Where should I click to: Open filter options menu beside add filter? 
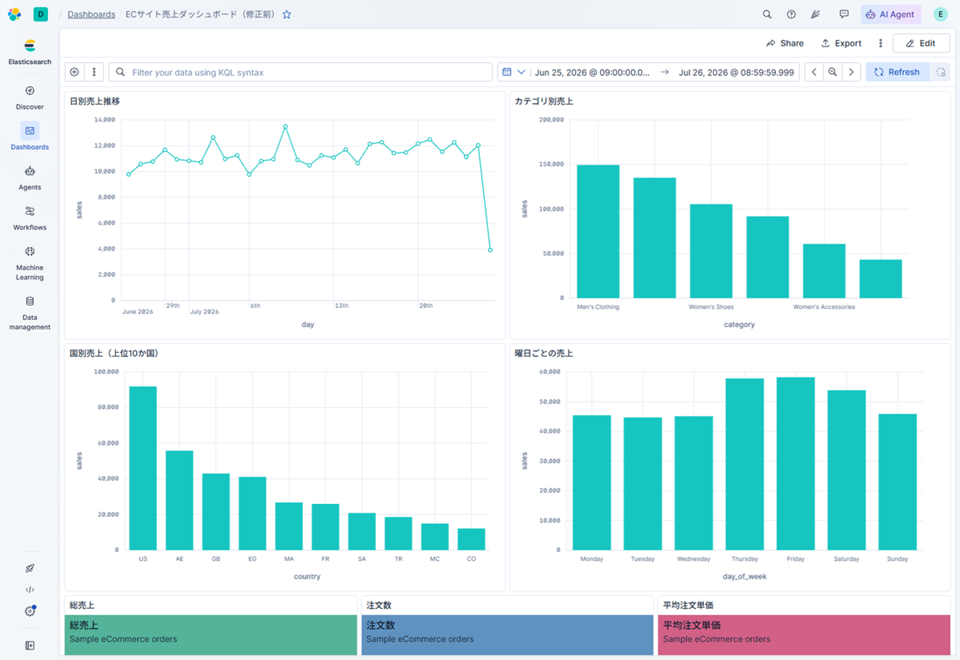[x=94, y=72]
